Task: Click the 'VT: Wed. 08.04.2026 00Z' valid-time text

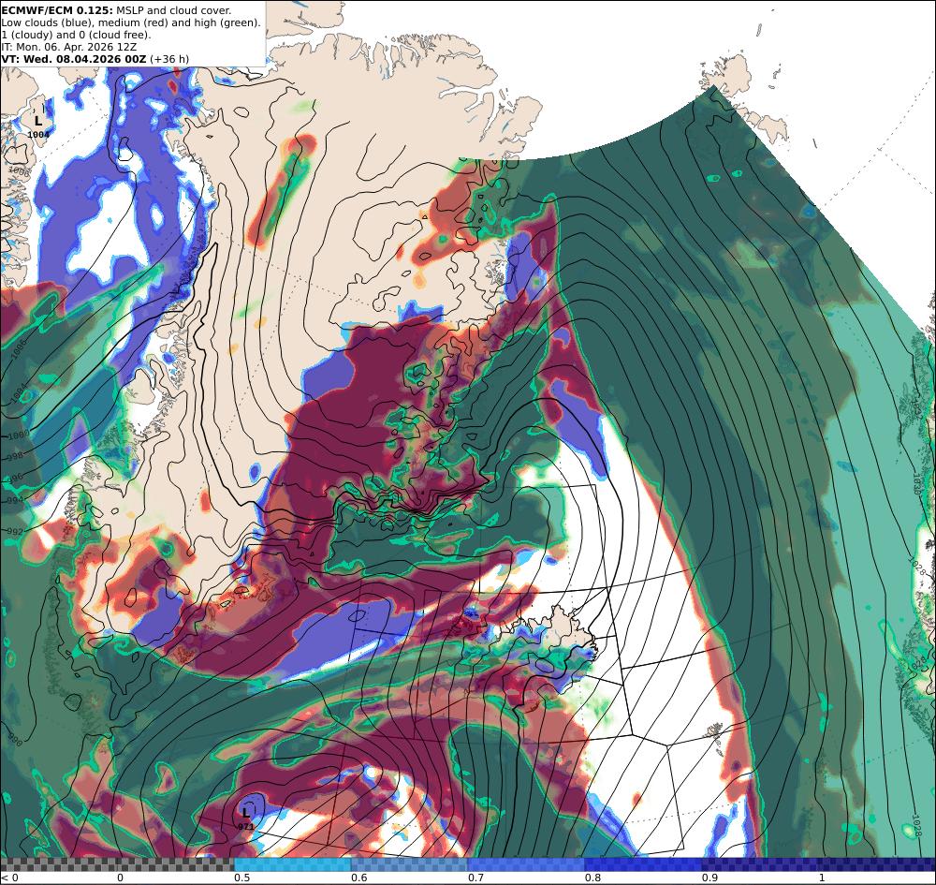Action: [73, 58]
